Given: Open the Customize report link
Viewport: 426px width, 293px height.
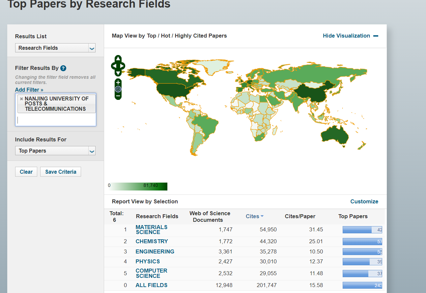Looking at the screenshot, I should [364, 201].
